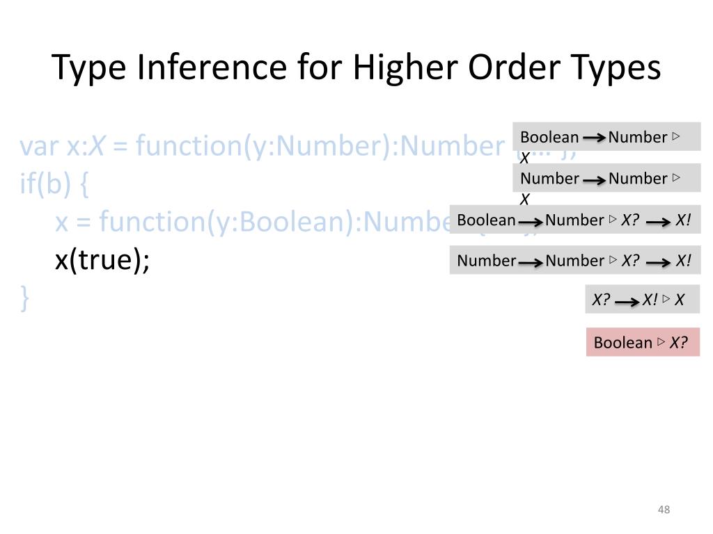Select the top 'Boolean → Number ▷' box
Image resolution: width=713 pixels, height=534 pixels.
tap(606, 137)
